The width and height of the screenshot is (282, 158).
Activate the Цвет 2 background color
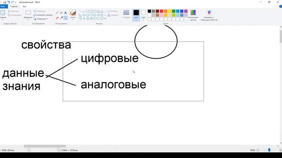point(144,15)
